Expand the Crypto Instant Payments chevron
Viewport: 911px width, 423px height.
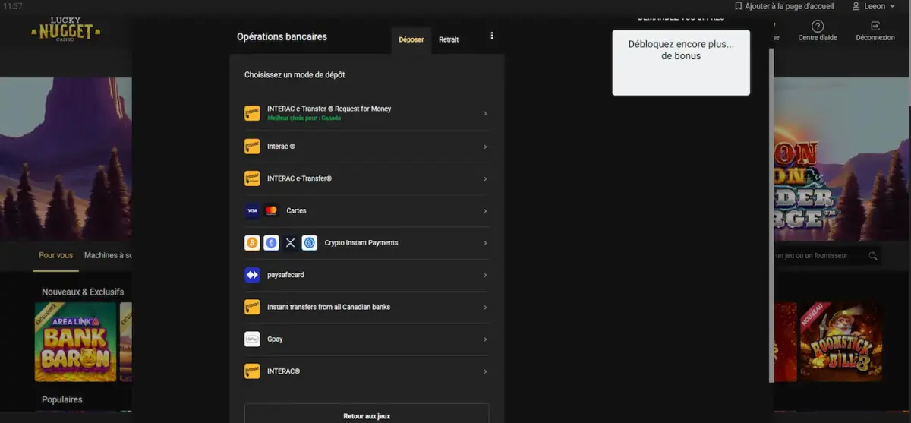point(485,243)
